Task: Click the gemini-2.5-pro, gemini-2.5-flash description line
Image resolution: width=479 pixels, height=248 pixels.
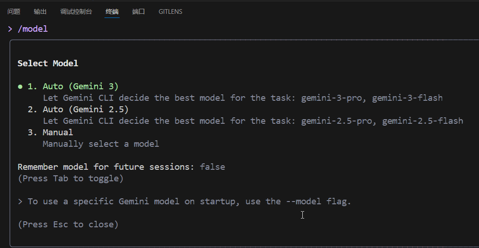Action: click(x=253, y=121)
